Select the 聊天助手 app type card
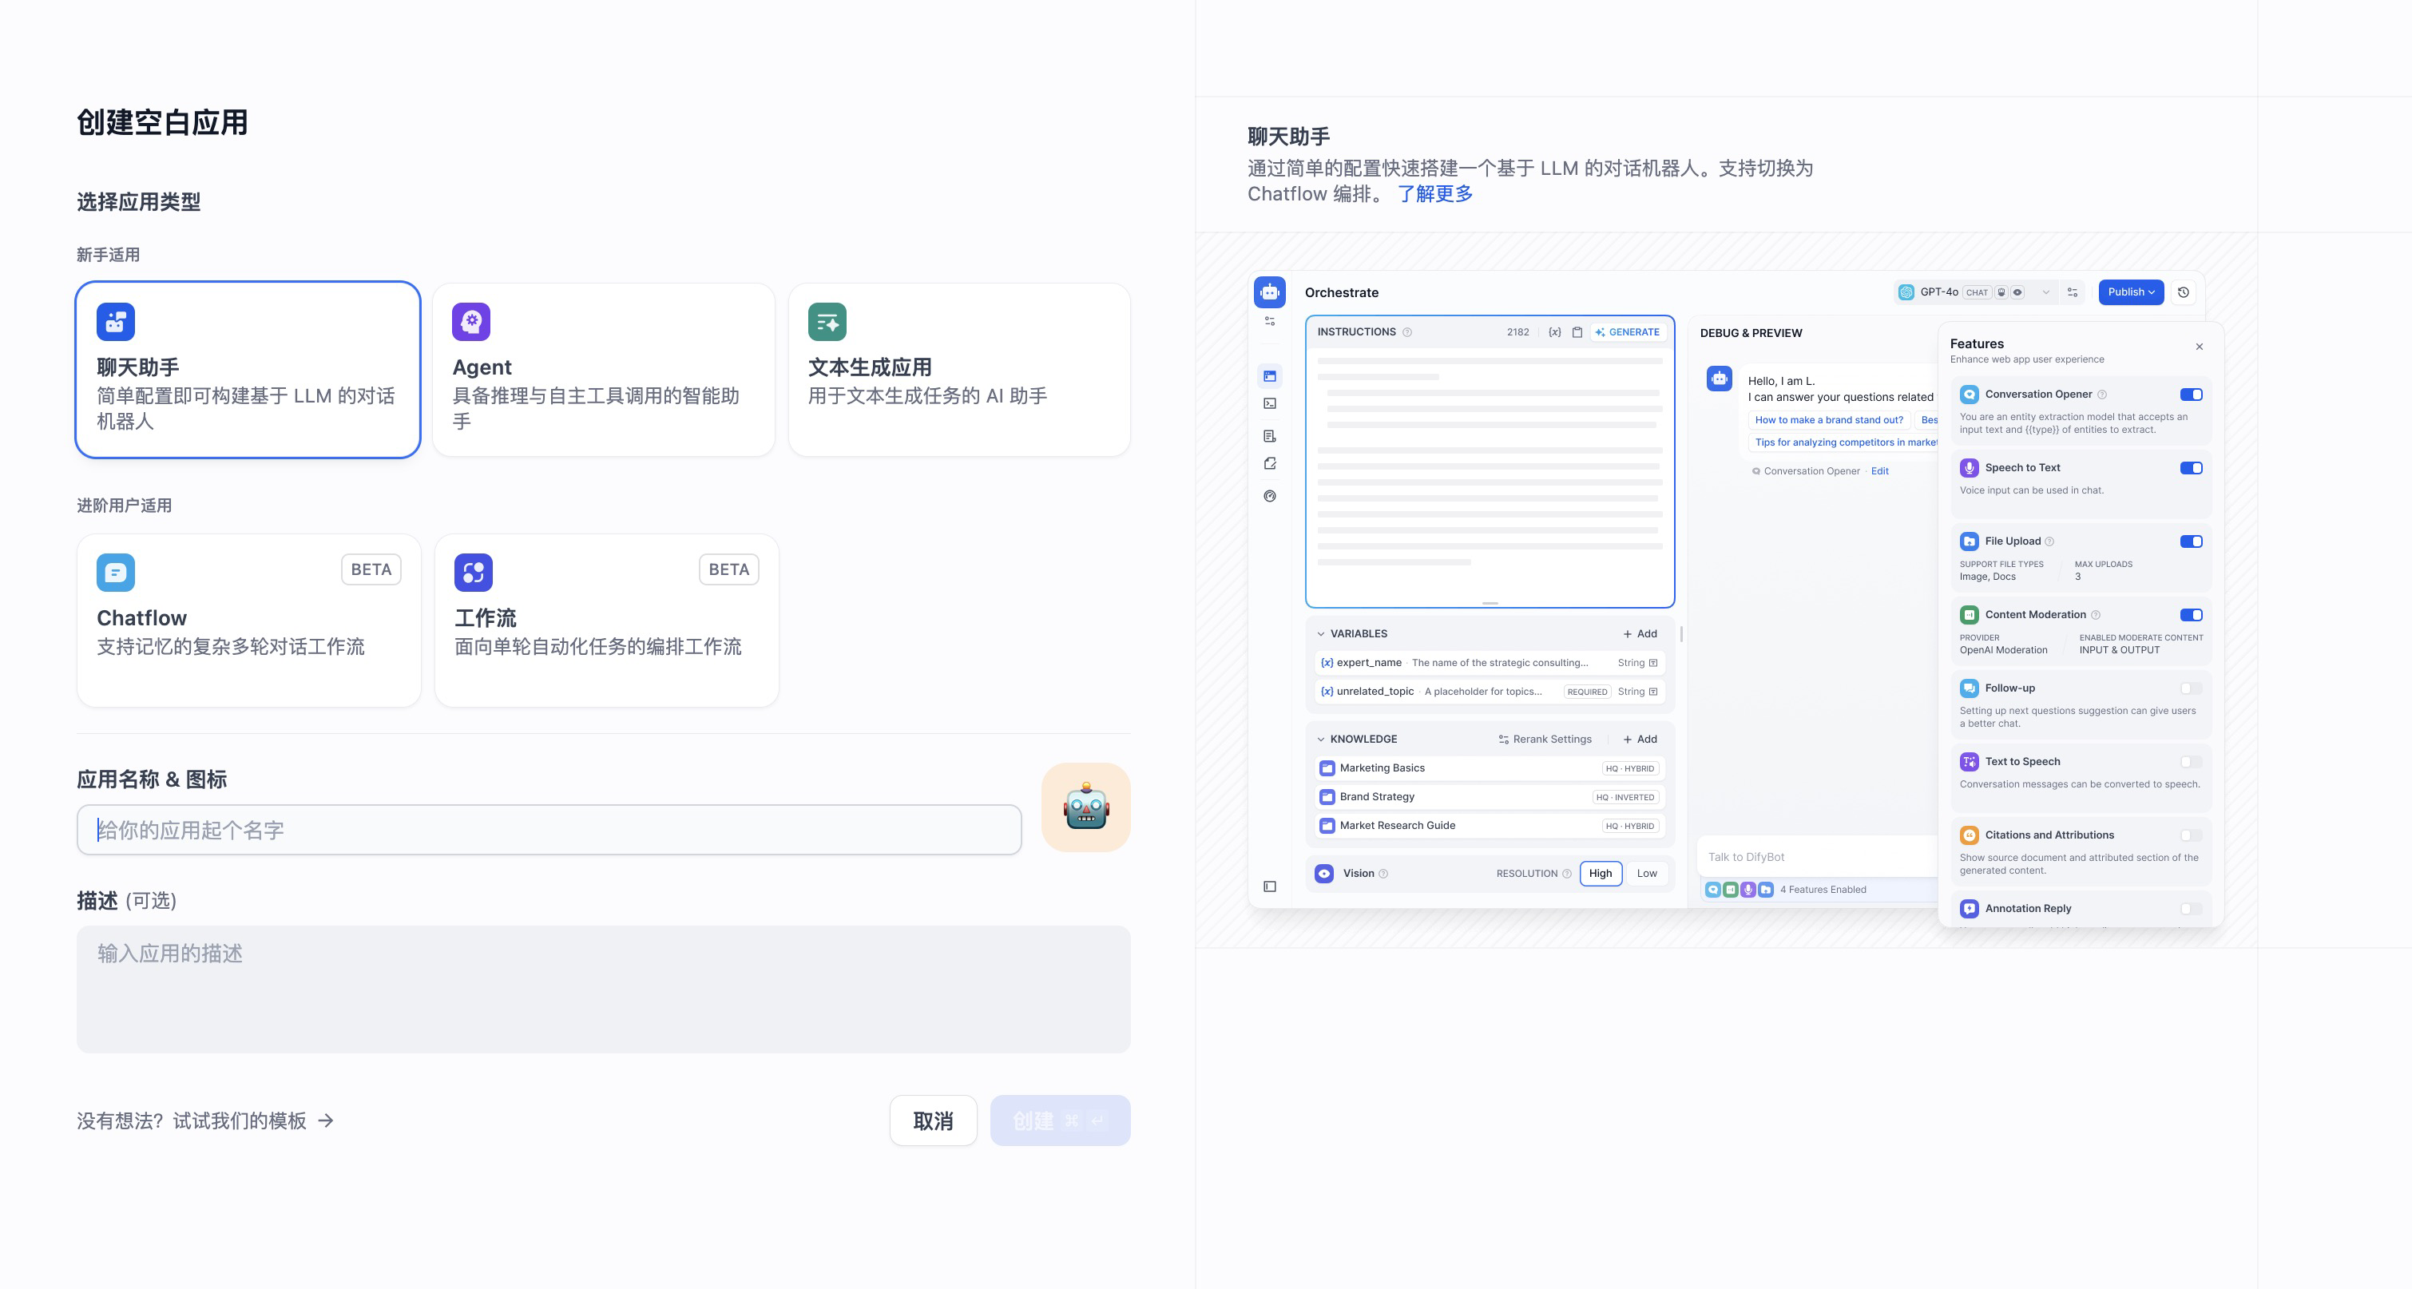 tap(248, 370)
